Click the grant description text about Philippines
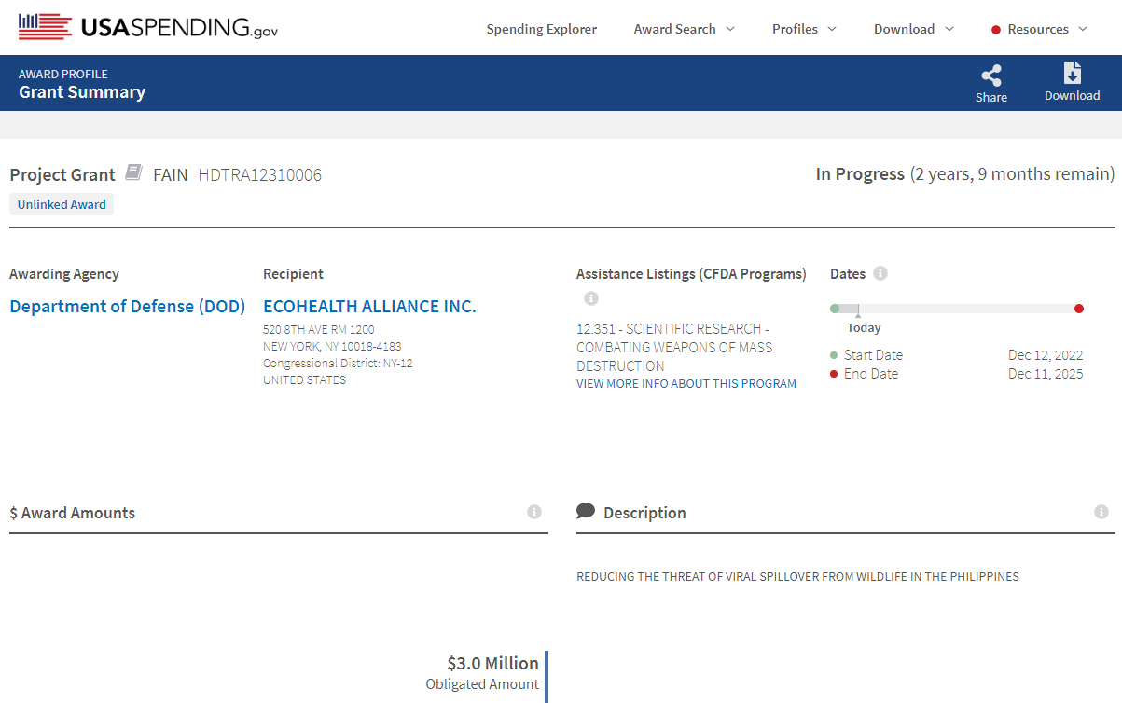Image resolution: width=1122 pixels, height=703 pixels. 797,576
